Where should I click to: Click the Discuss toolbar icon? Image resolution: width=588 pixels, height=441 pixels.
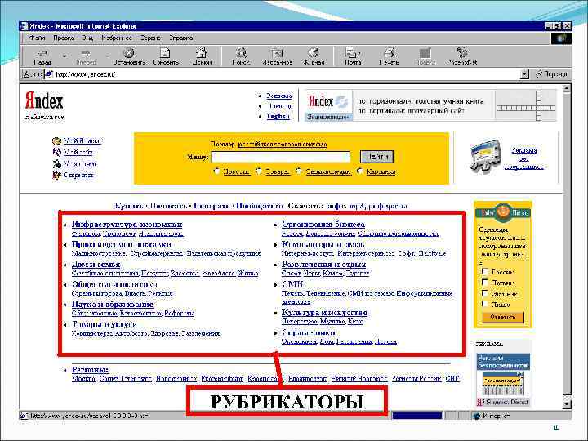(x=461, y=52)
